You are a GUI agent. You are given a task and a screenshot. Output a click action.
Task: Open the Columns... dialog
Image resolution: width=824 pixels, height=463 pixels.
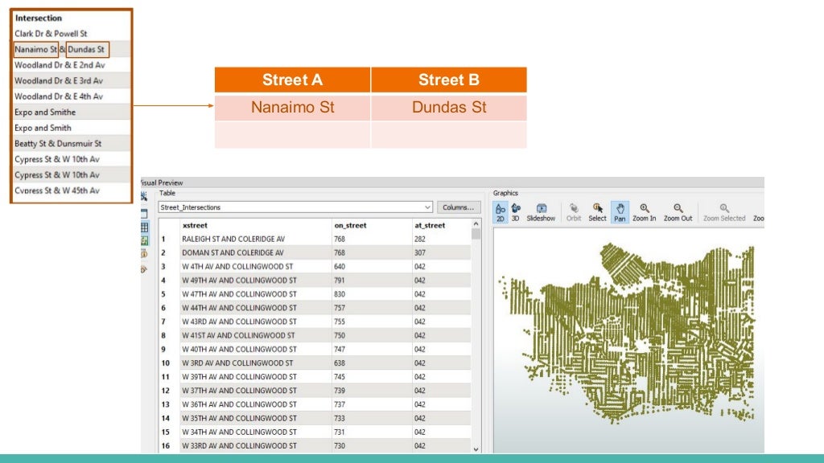pyautogui.click(x=458, y=207)
